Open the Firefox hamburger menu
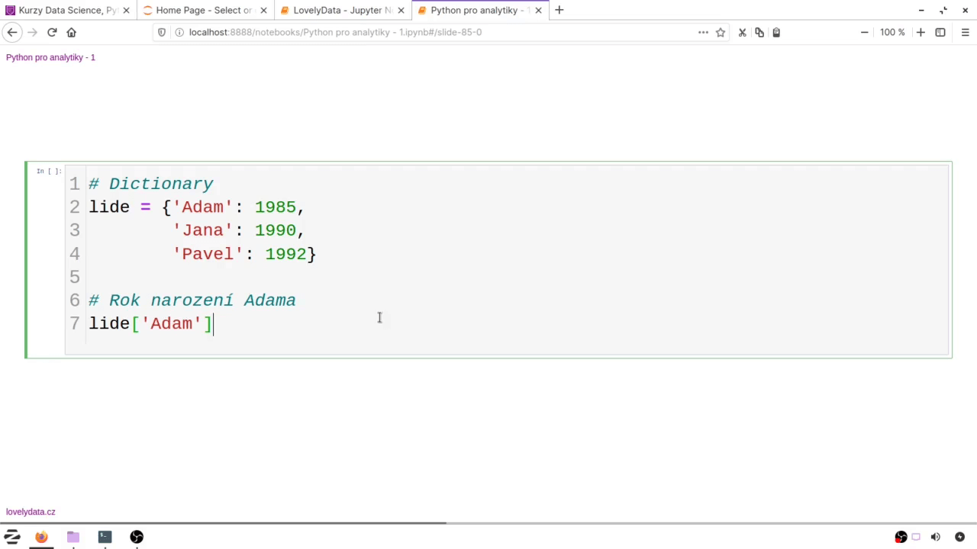This screenshot has width=977, height=549. [x=965, y=32]
